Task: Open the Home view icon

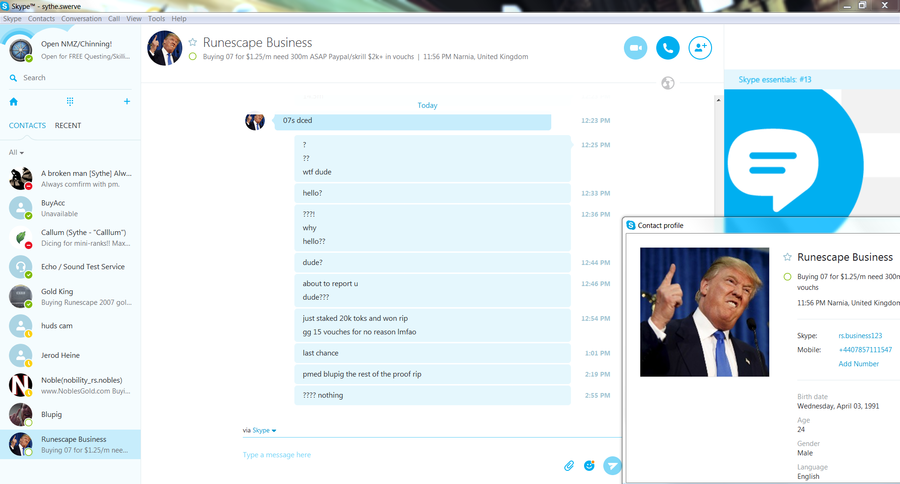Action: point(14,102)
